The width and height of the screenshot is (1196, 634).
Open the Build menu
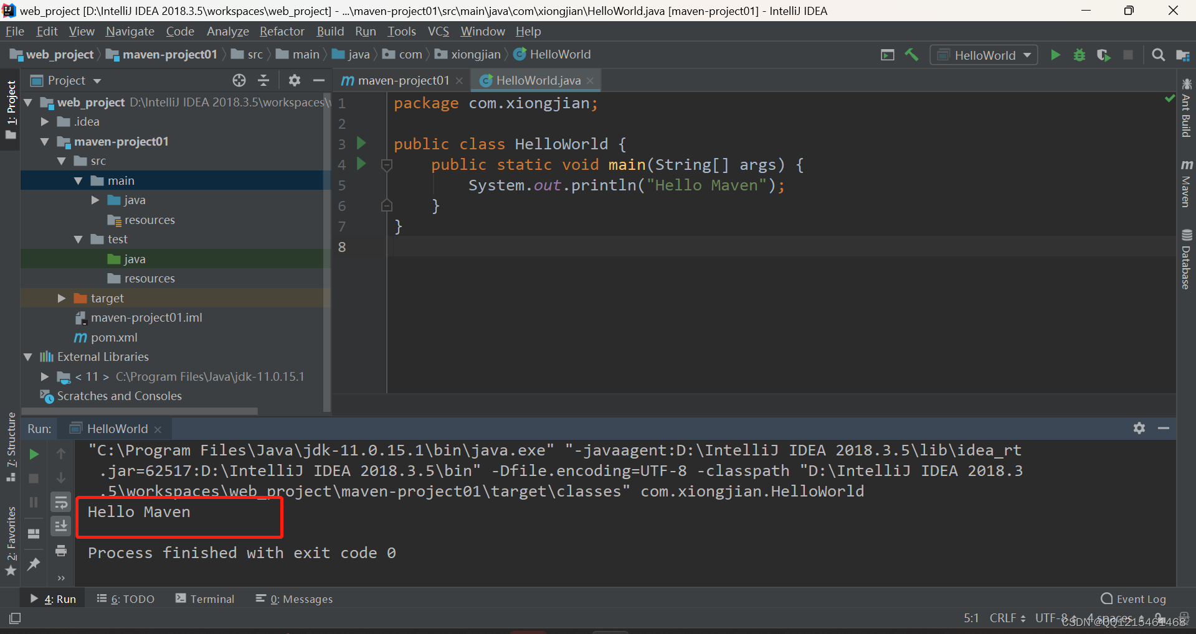(x=330, y=31)
